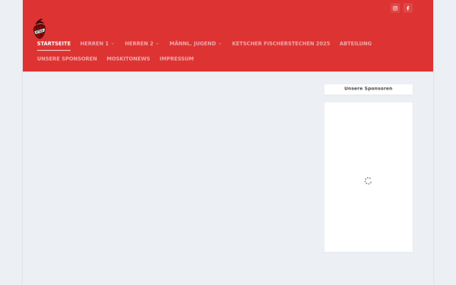Screen dimensions: 456x285
Task: Click the Unsere Sponsoren widget heading
Action: click(368, 88)
